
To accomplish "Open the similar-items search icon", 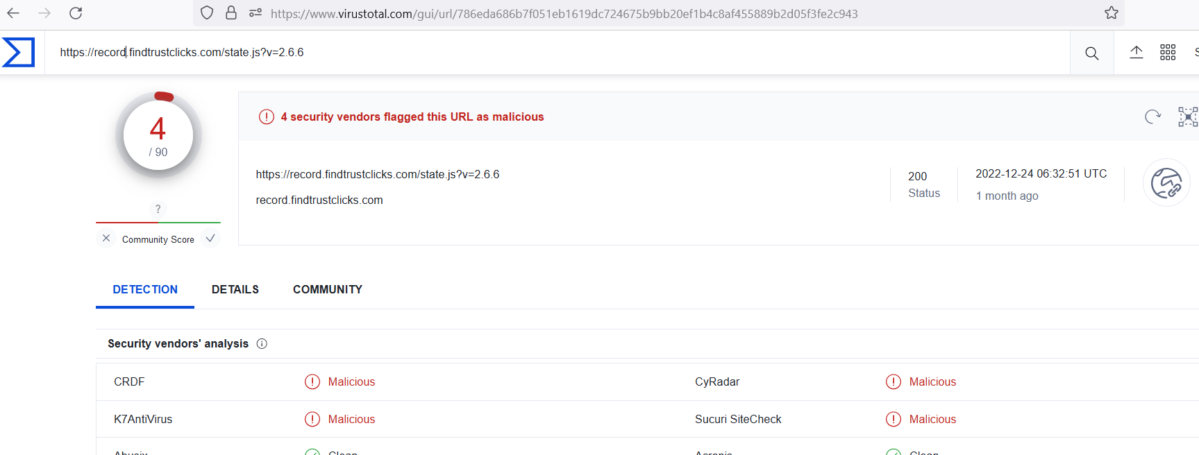I will click(x=1189, y=117).
